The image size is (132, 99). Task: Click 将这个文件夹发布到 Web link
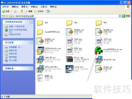coord(18,31)
